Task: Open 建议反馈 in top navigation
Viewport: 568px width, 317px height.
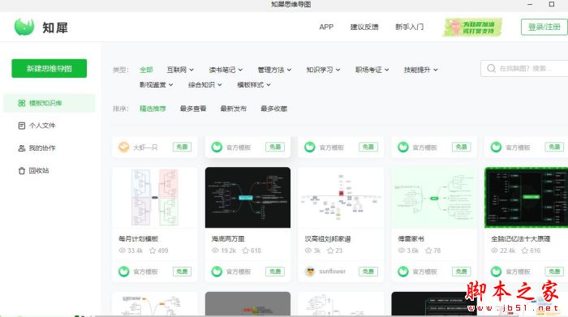Action: [x=364, y=27]
